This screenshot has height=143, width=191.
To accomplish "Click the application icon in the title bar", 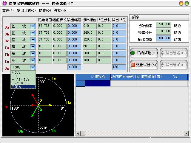I will coord(4,3).
